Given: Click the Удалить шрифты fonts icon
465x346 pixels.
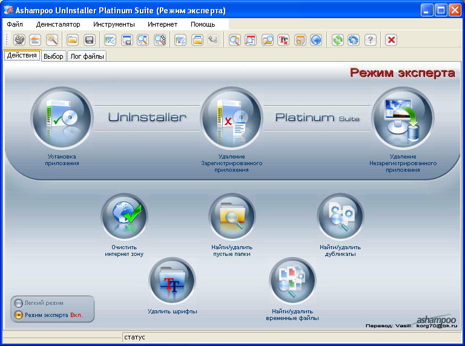Looking at the screenshot, I should [x=173, y=281].
